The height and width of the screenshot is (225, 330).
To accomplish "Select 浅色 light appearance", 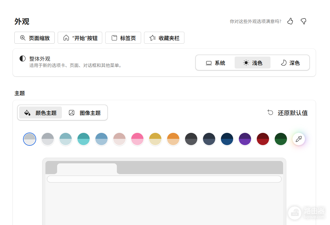I will (253, 63).
